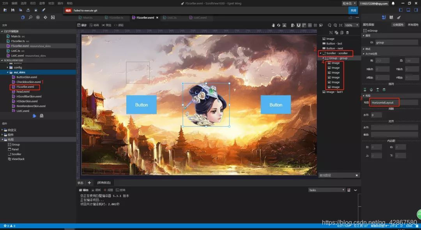Click the debug bug icon in top toolbar

click(x=36, y=10)
